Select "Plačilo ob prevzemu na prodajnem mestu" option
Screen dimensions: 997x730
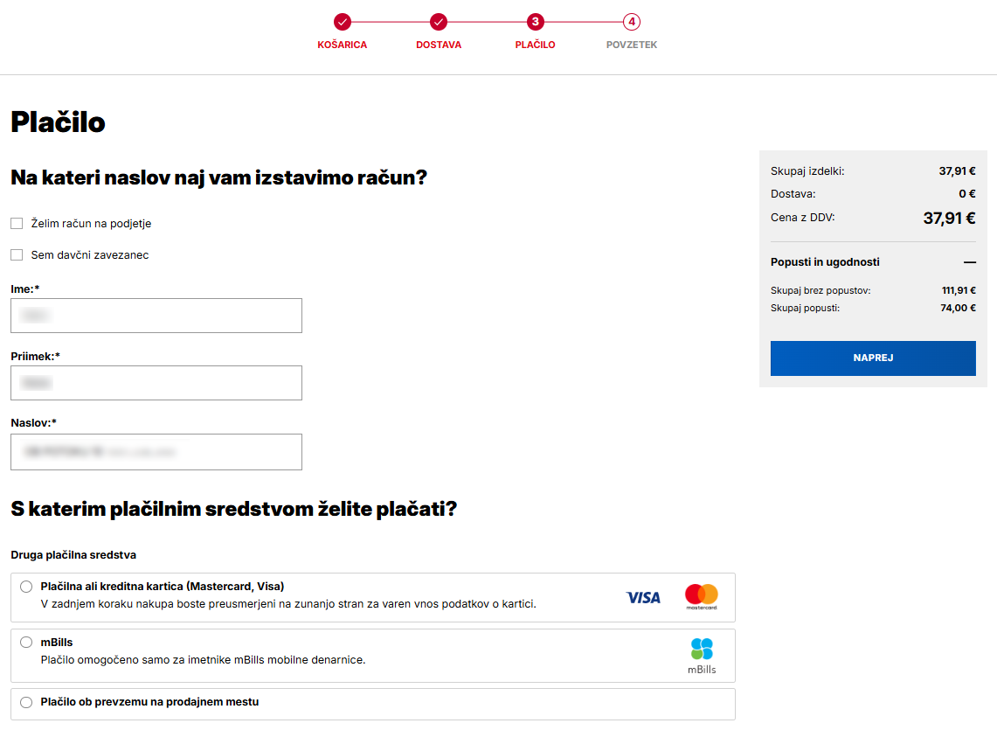[x=26, y=702]
